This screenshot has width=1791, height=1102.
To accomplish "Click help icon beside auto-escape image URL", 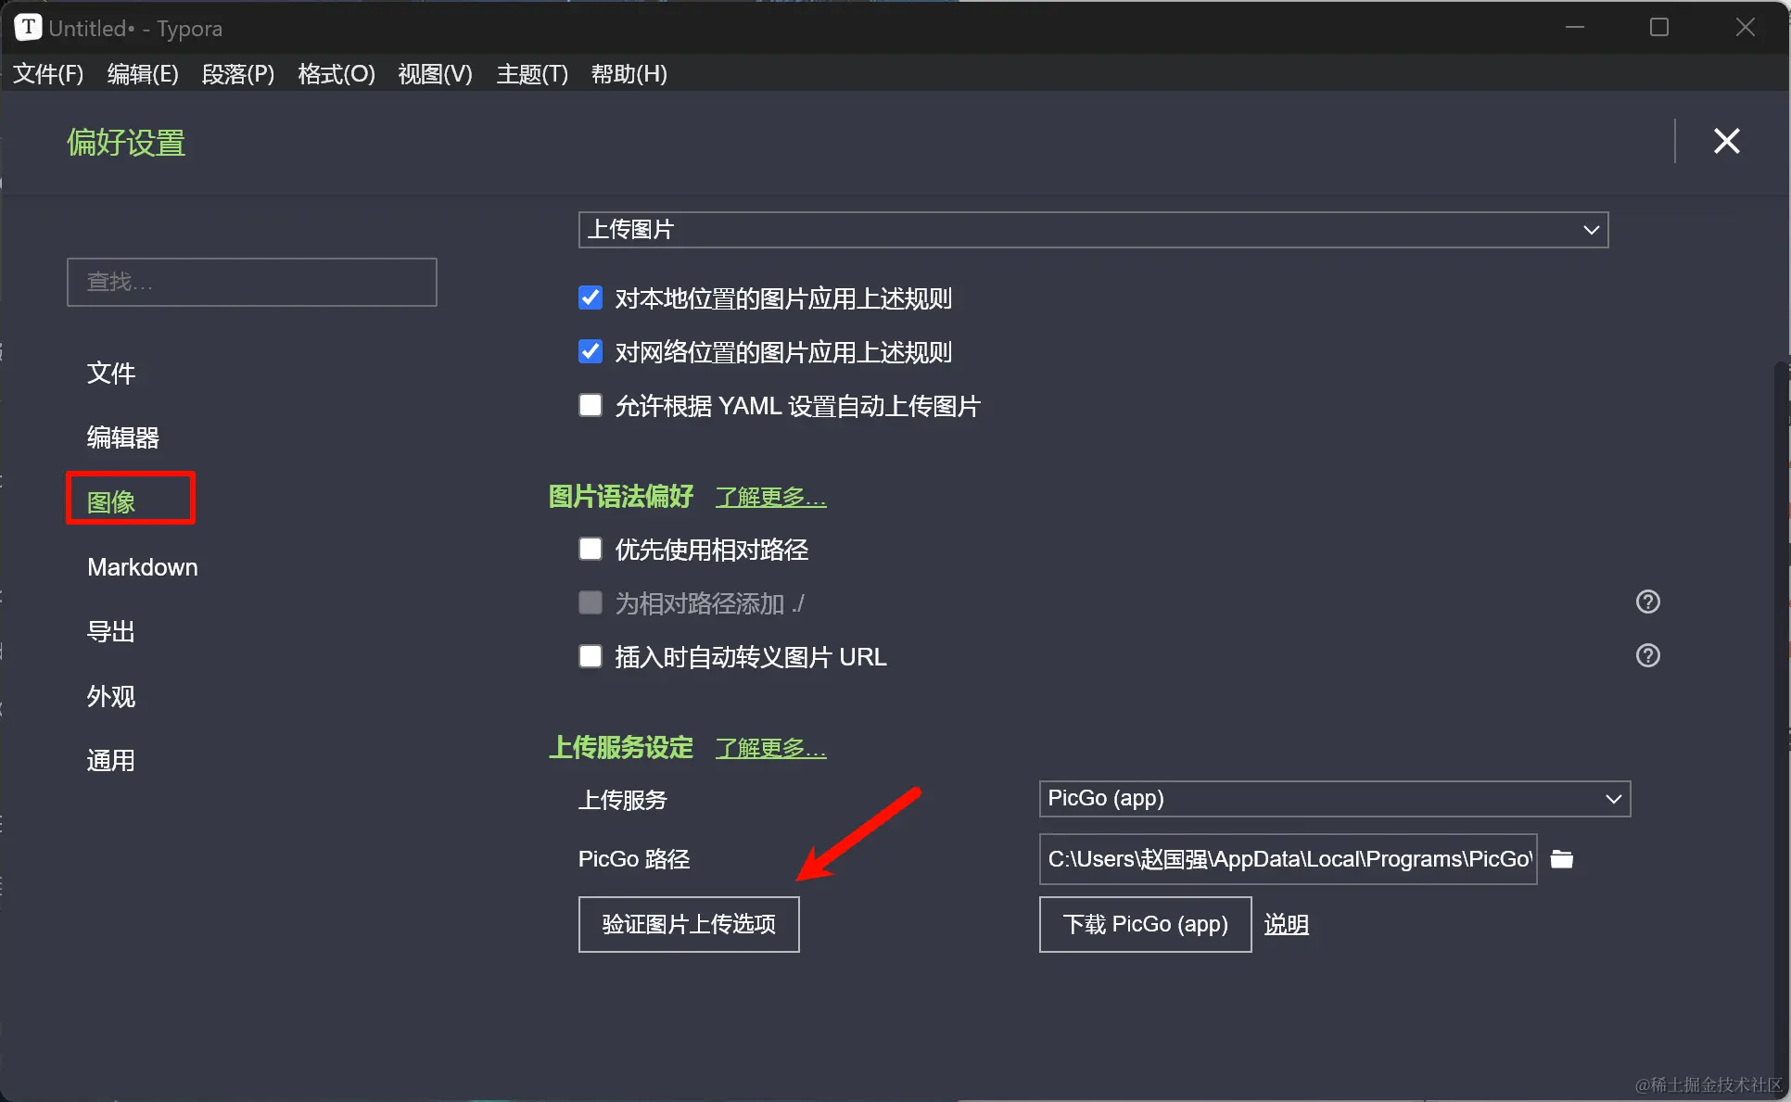I will point(1647,656).
